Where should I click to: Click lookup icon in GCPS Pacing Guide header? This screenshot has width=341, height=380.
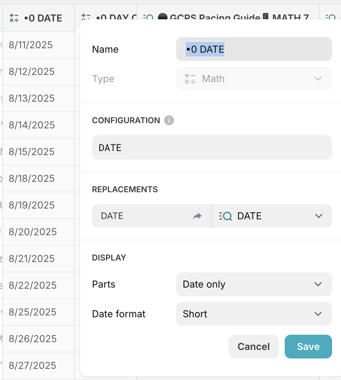point(148,17)
